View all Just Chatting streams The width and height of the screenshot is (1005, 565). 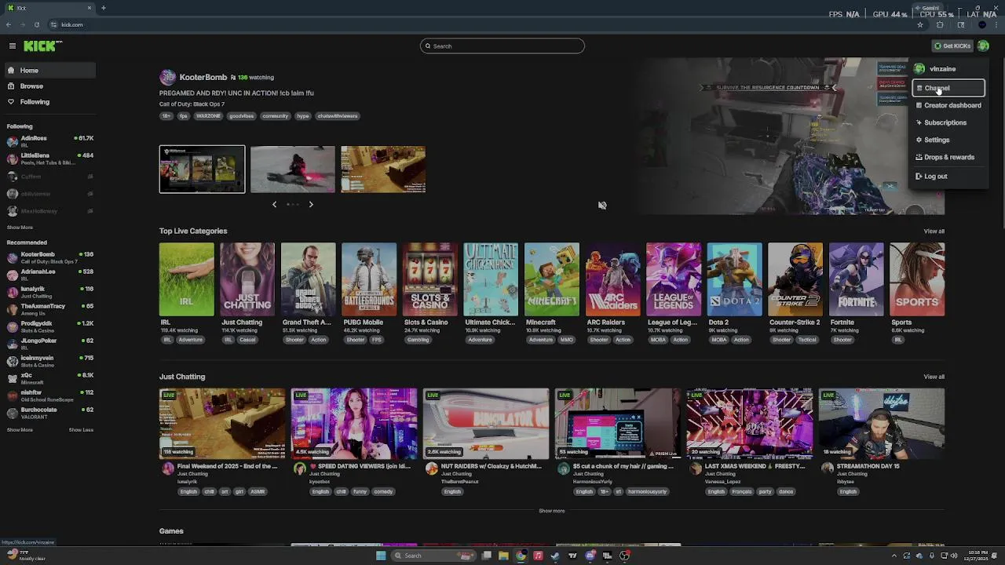(934, 377)
